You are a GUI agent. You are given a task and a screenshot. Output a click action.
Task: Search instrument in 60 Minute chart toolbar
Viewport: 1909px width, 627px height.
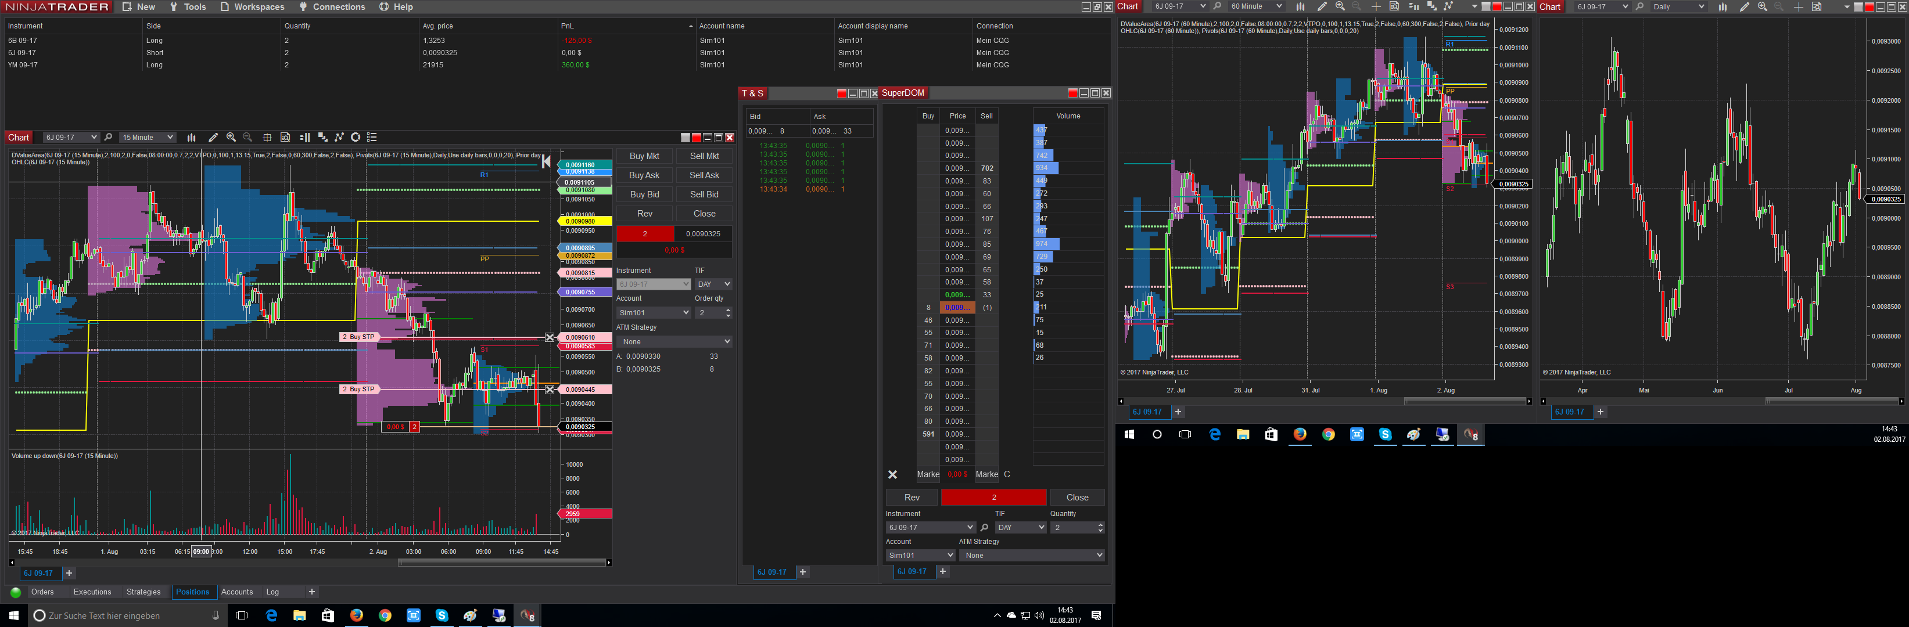1217,6
